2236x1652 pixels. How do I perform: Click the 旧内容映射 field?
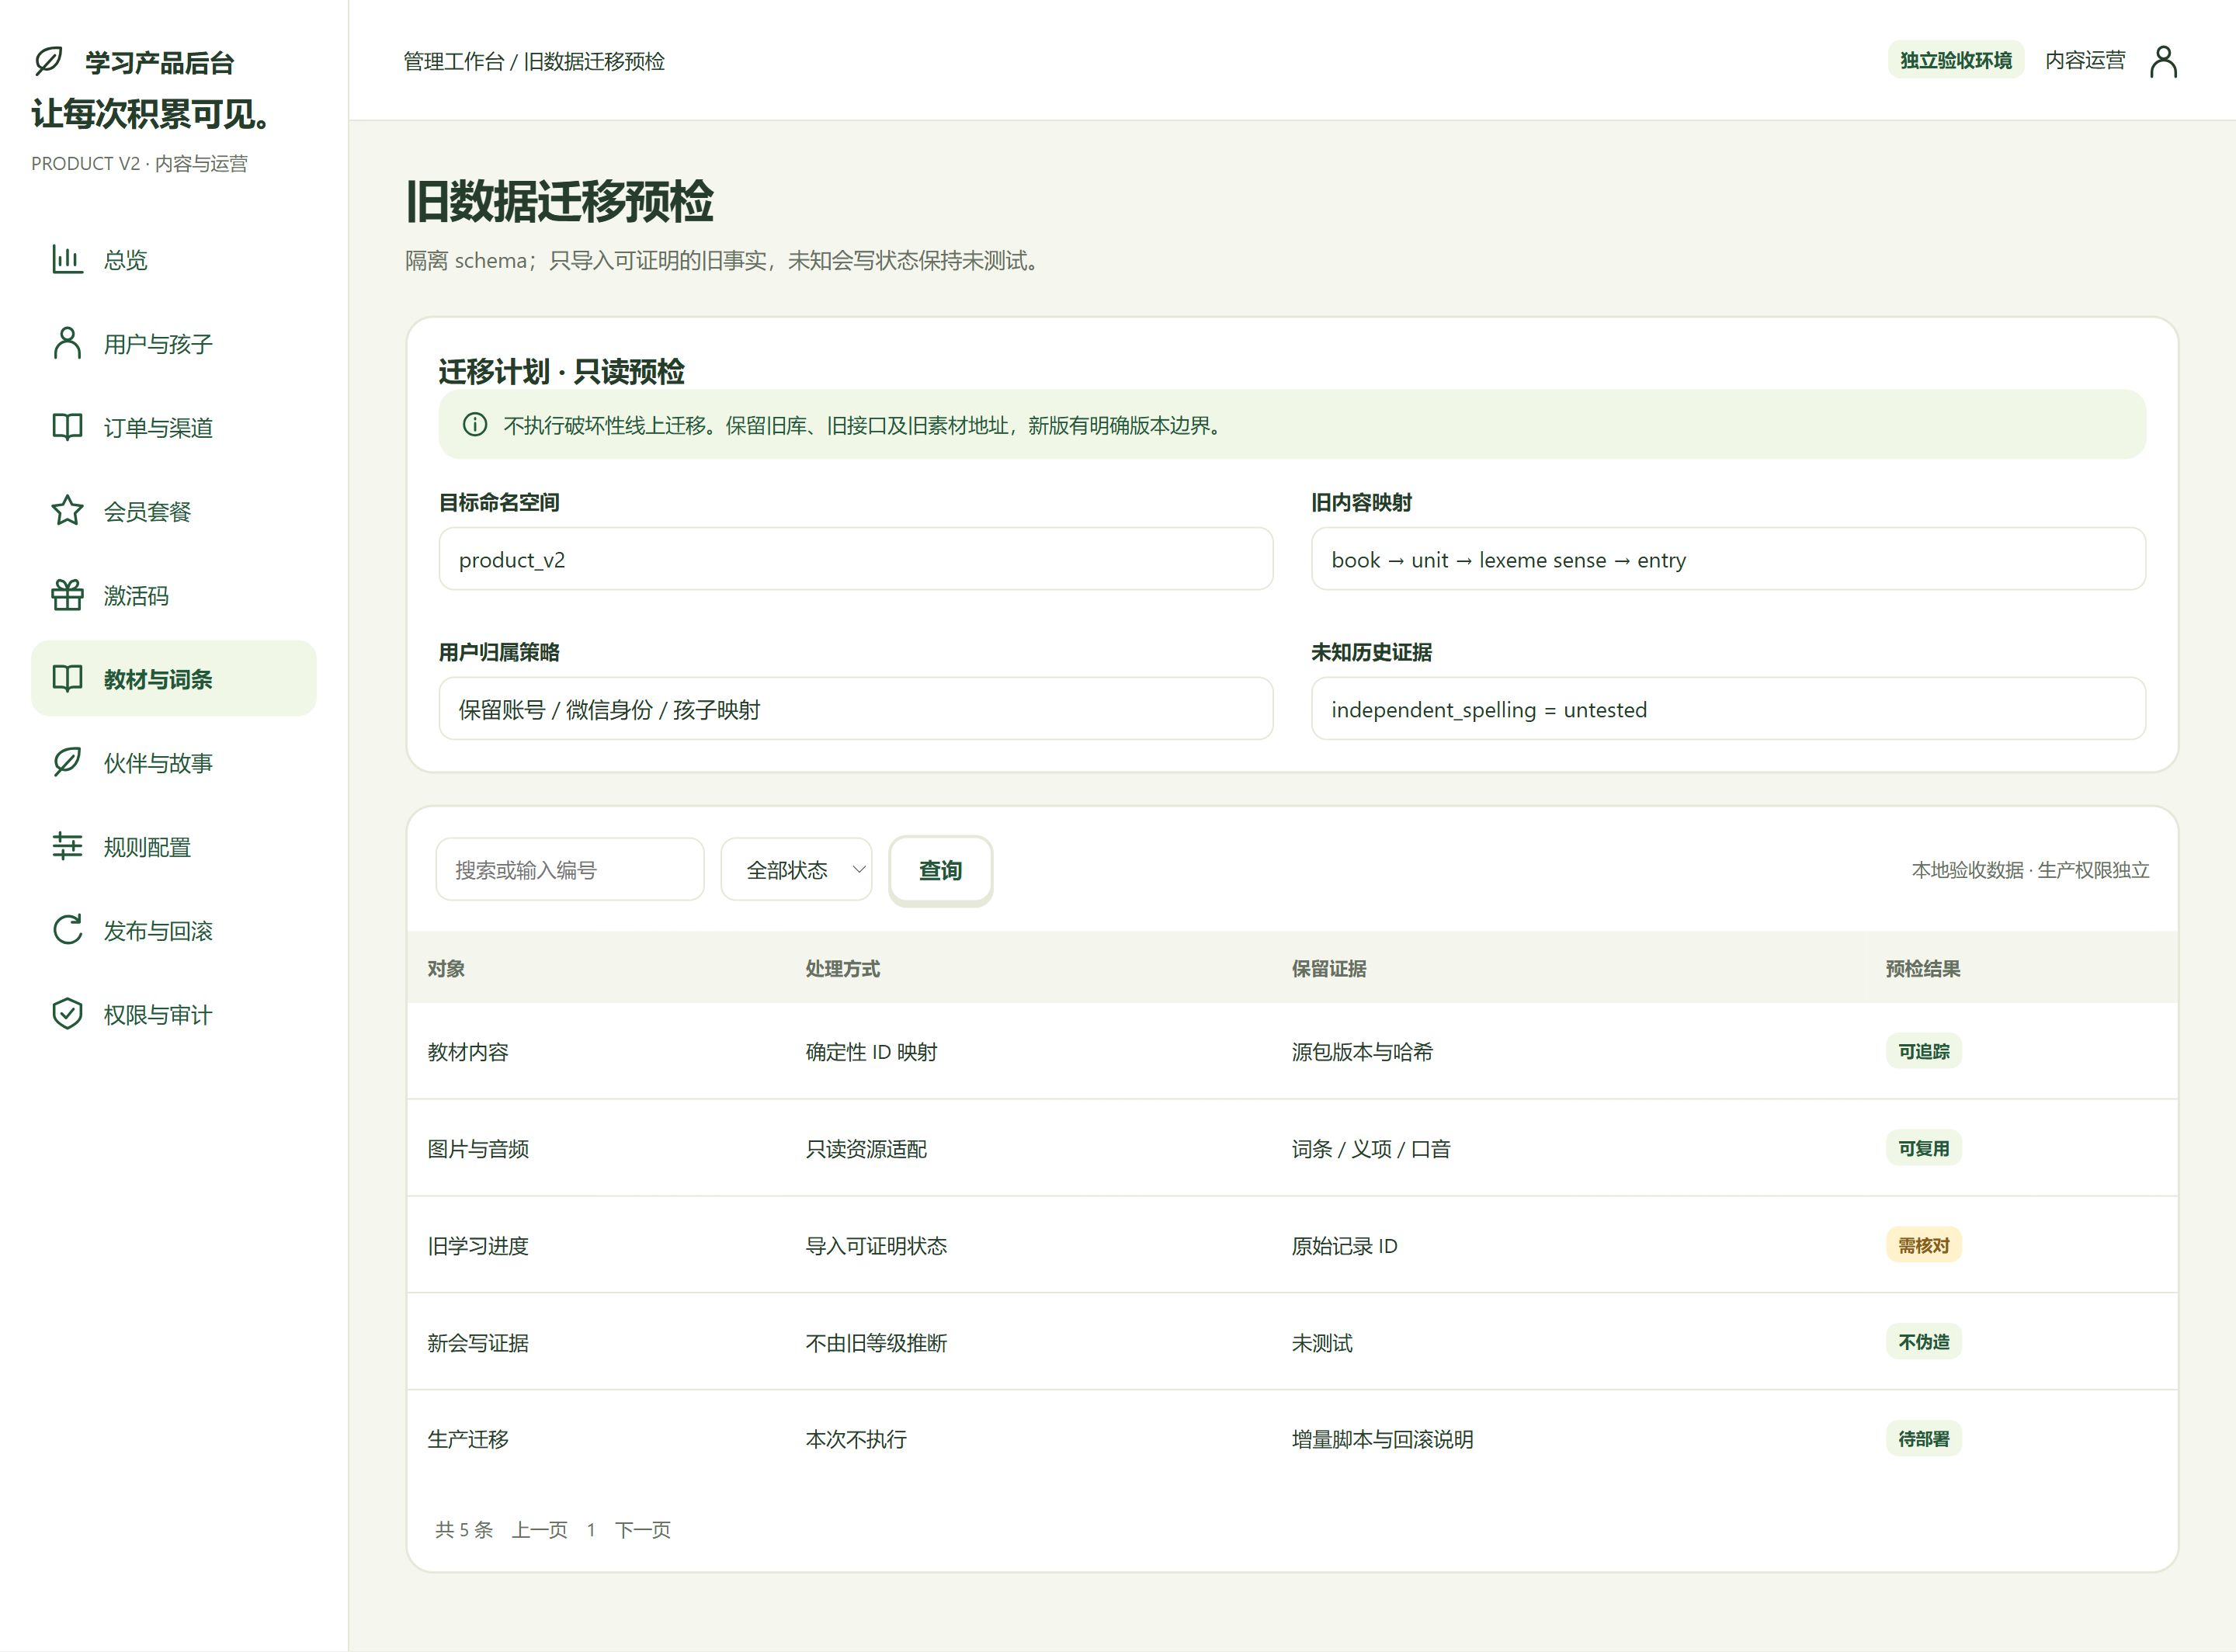tap(1728, 559)
